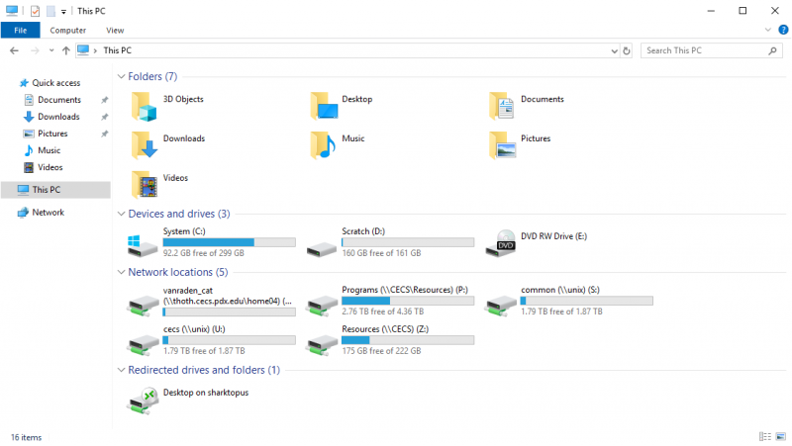
Task: Open the 3D Objects folder icon
Action: click(144, 107)
